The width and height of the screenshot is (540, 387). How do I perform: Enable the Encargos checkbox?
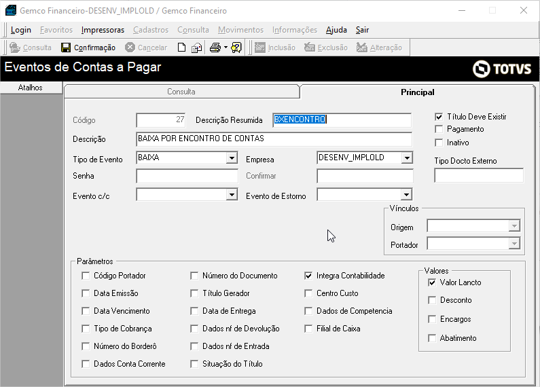coord(432,319)
